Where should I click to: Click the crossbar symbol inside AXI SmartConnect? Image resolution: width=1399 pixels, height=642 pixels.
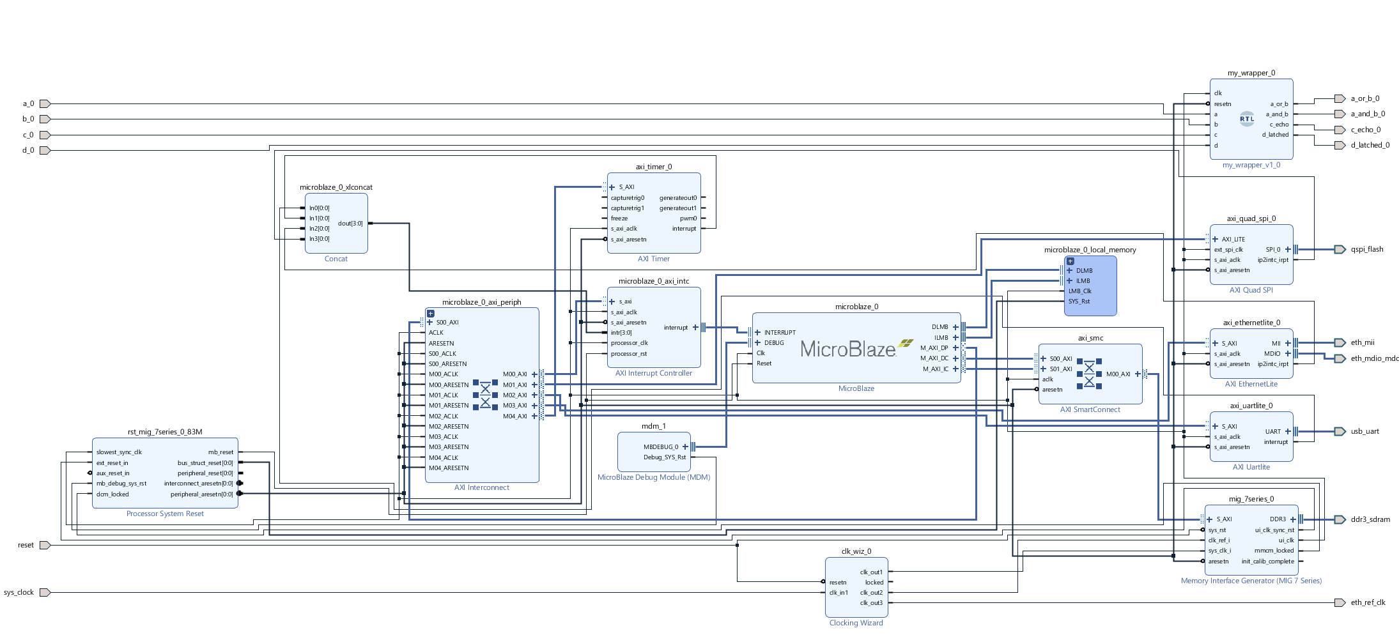pos(1089,374)
